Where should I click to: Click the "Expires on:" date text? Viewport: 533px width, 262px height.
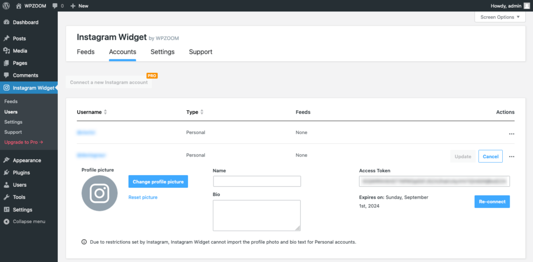(394, 202)
